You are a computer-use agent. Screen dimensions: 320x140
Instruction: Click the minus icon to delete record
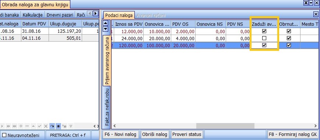[x=27, y=126]
